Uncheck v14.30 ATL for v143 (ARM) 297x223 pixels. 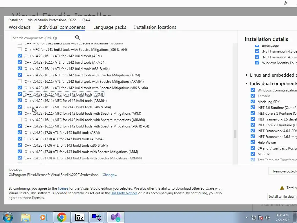click(x=20, y=132)
